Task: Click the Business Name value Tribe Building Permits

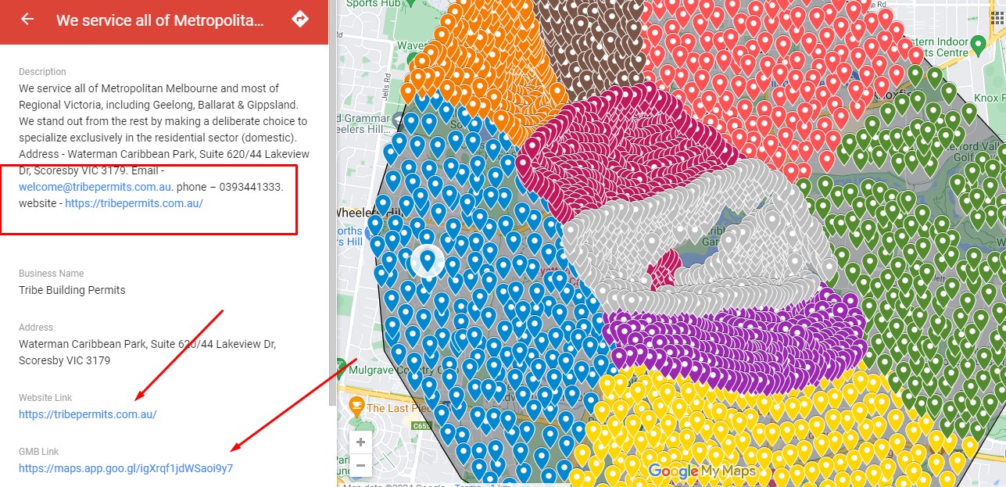Action: click(72, 290)
